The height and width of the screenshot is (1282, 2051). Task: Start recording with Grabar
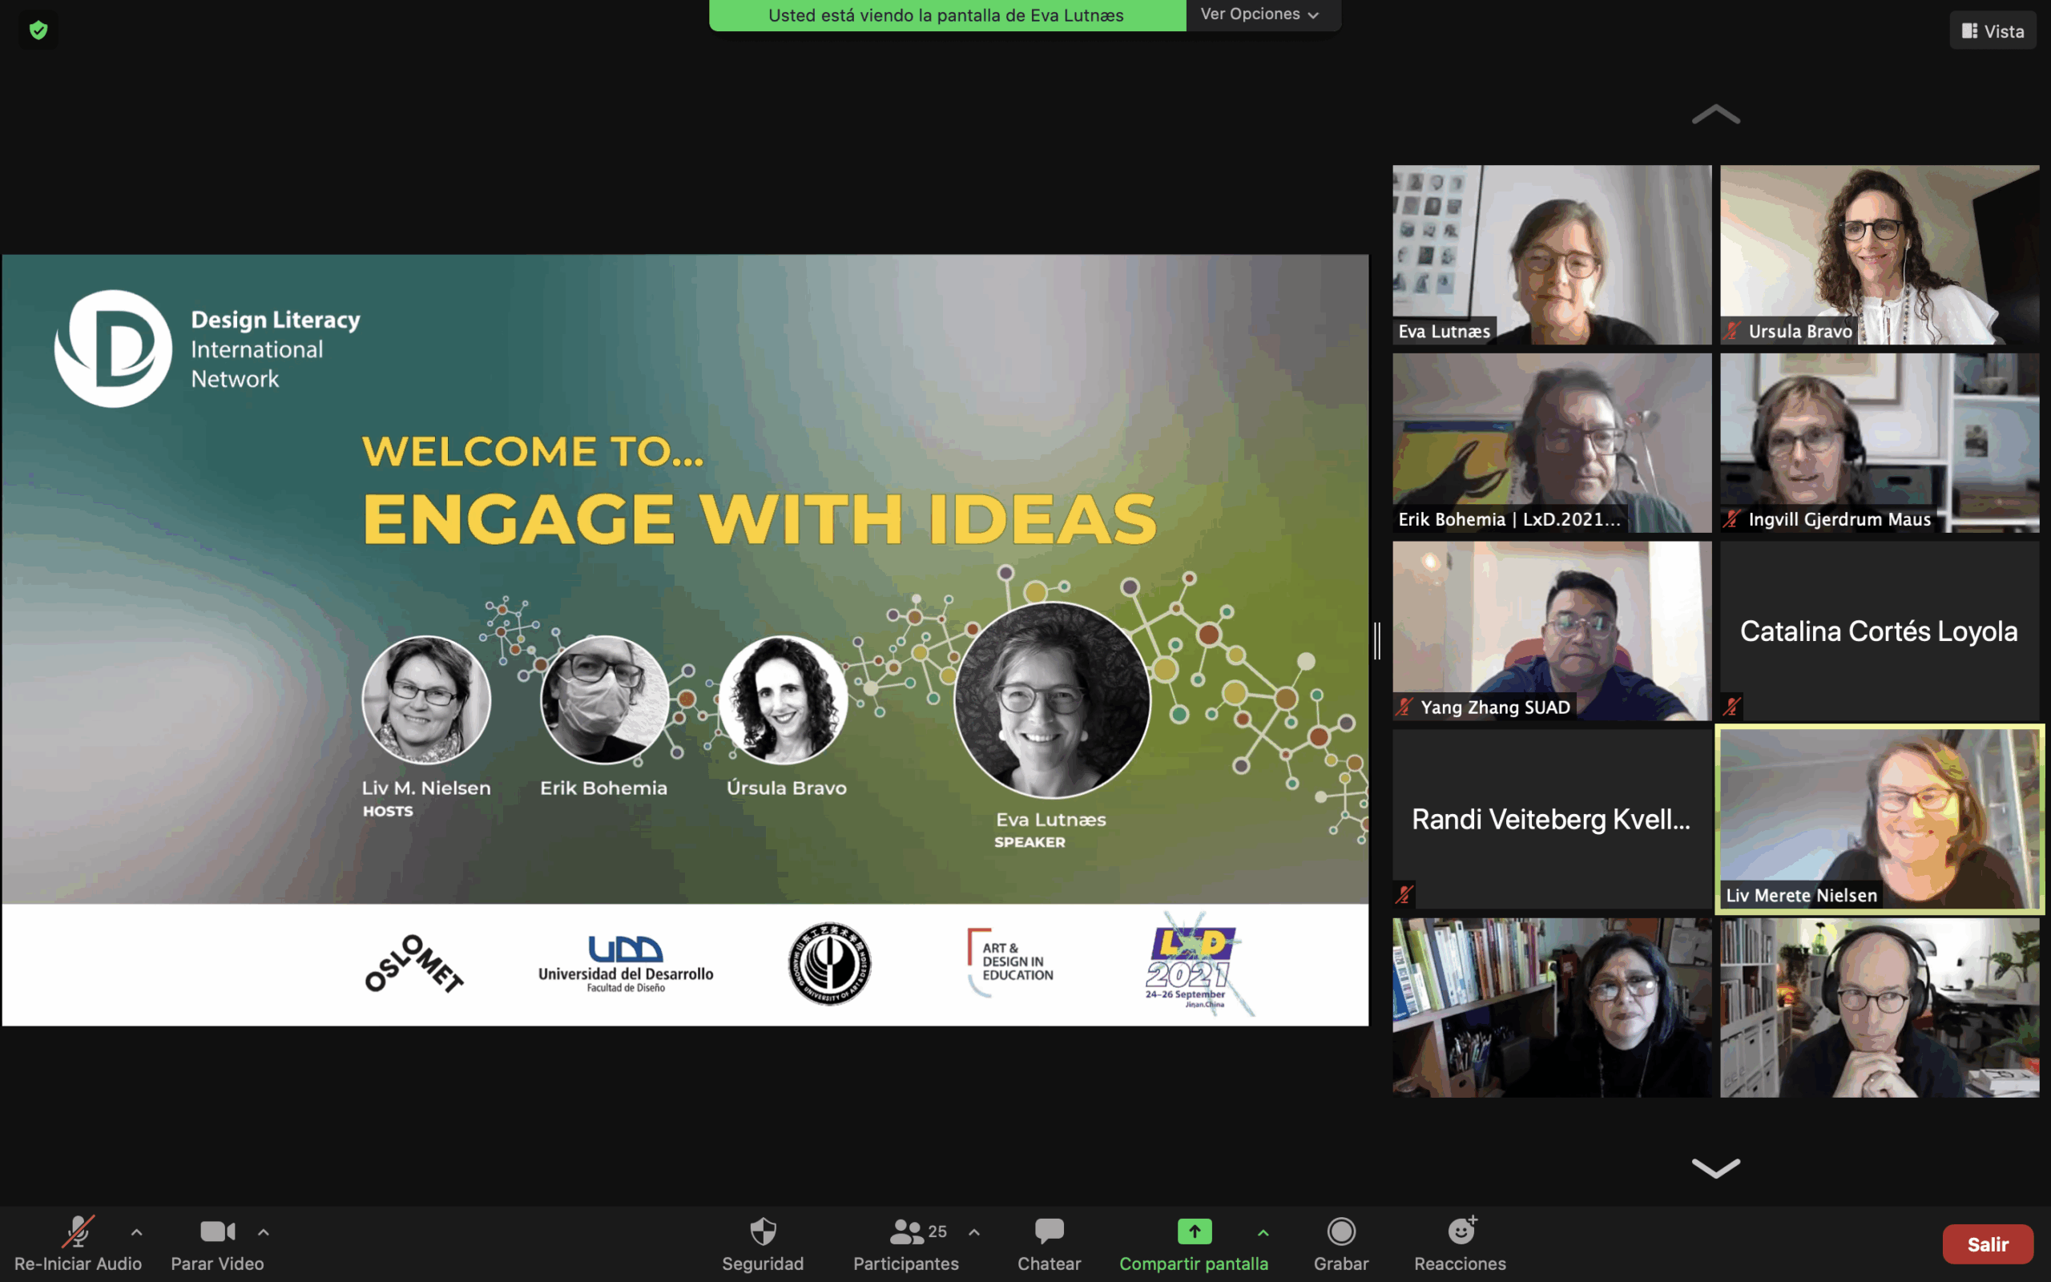tap(1341, 1232)
